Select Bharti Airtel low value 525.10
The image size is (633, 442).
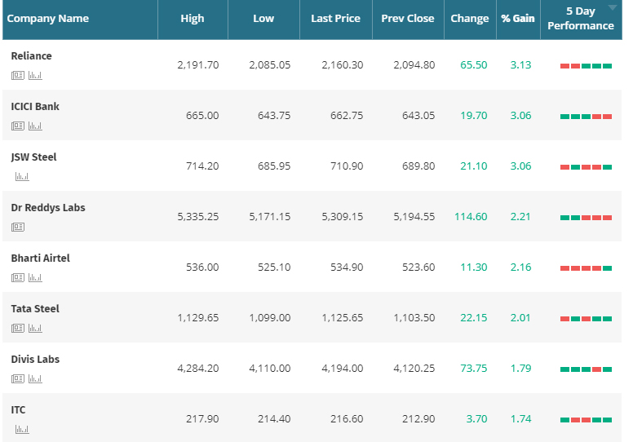274,267
